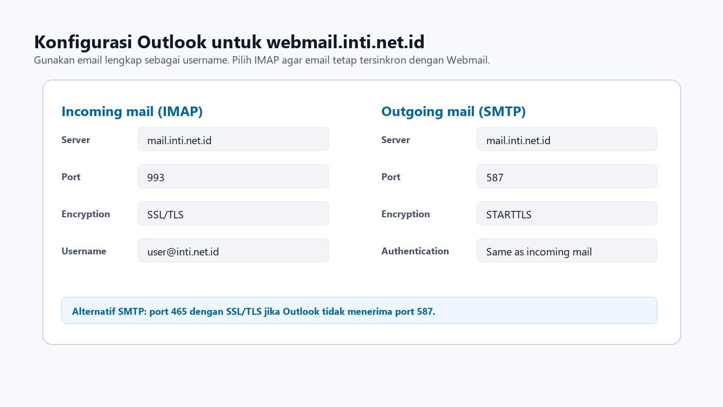The width and height of the screenshot is (723, 407).
Task: Click the 'Encryption' label under Outgoing mail
Action: point(406,214)
